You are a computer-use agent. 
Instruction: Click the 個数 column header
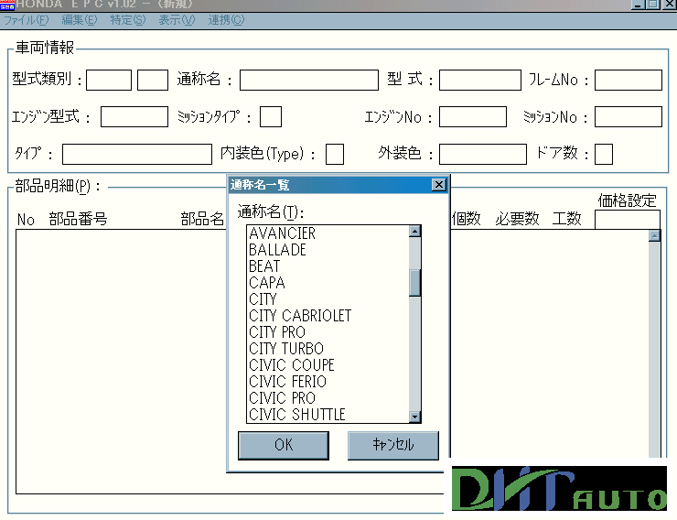click(x=467, y=219)
